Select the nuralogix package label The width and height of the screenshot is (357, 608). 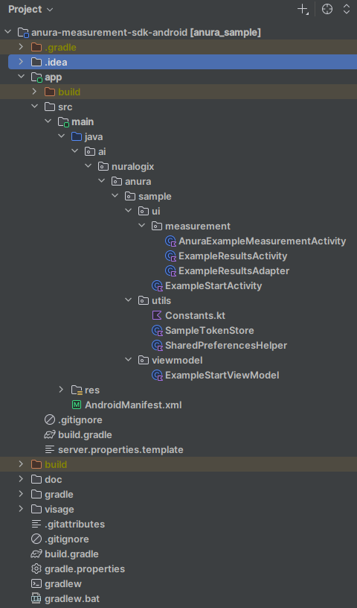point(133,167)
